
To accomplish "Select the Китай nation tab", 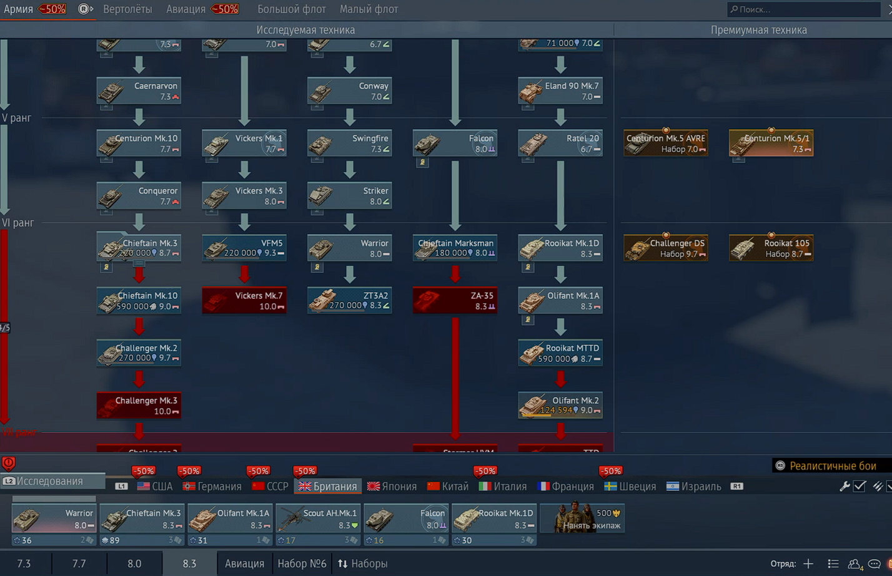I will (447, 486).
